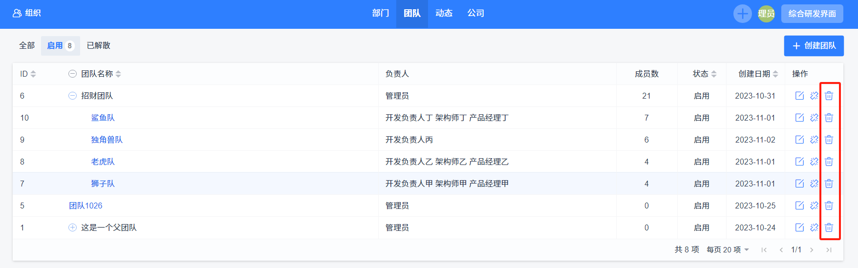Click edit icon for 鲨鱼队 row
Viewport: 858px width, 268px height.
[x=799, y=118]
